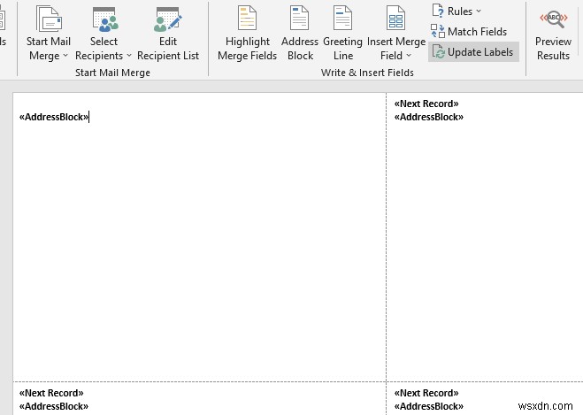Click the Preview Results label
Screen dimensions: 583x415
point(553,49)
